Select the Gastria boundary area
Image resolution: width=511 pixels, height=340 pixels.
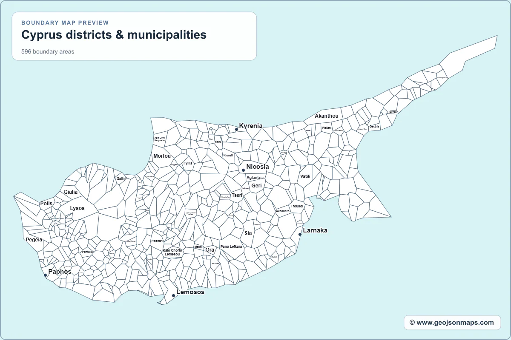pos(374,127)
